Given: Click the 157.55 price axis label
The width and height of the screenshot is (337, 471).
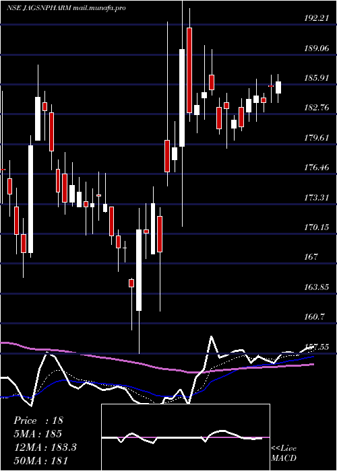Looking at the screenshot, I should pos(316,347).
